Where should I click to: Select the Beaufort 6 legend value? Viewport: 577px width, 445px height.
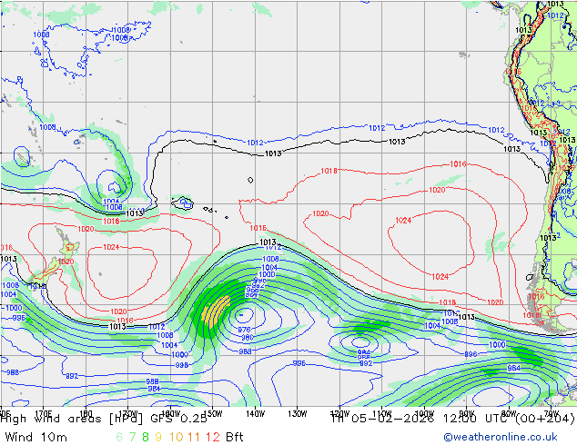(x=119, y=437)
